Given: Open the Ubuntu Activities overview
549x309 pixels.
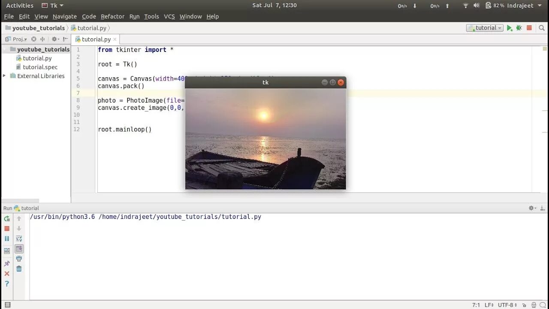Looking at the screenshot, I should pos(20,6).
